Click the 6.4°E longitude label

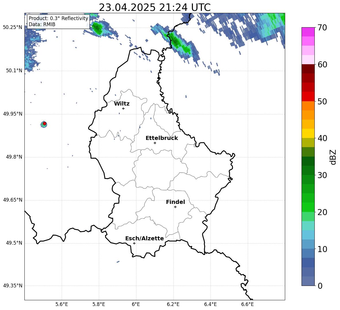(x=210, y=304)
